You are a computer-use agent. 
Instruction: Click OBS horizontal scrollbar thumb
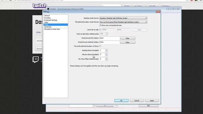tap(105, 106)
